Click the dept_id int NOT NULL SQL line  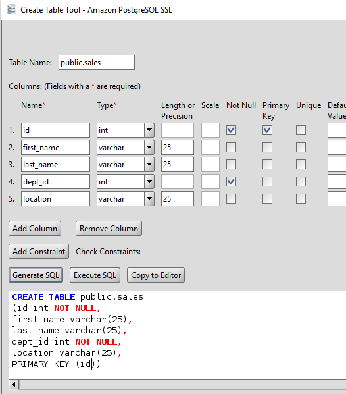pyautogui.click(x=66, y=342)
